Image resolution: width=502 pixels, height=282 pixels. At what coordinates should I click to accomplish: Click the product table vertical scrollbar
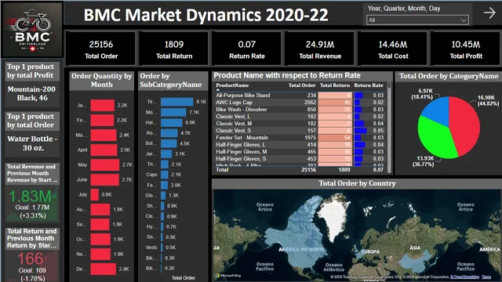click(389, 127)
